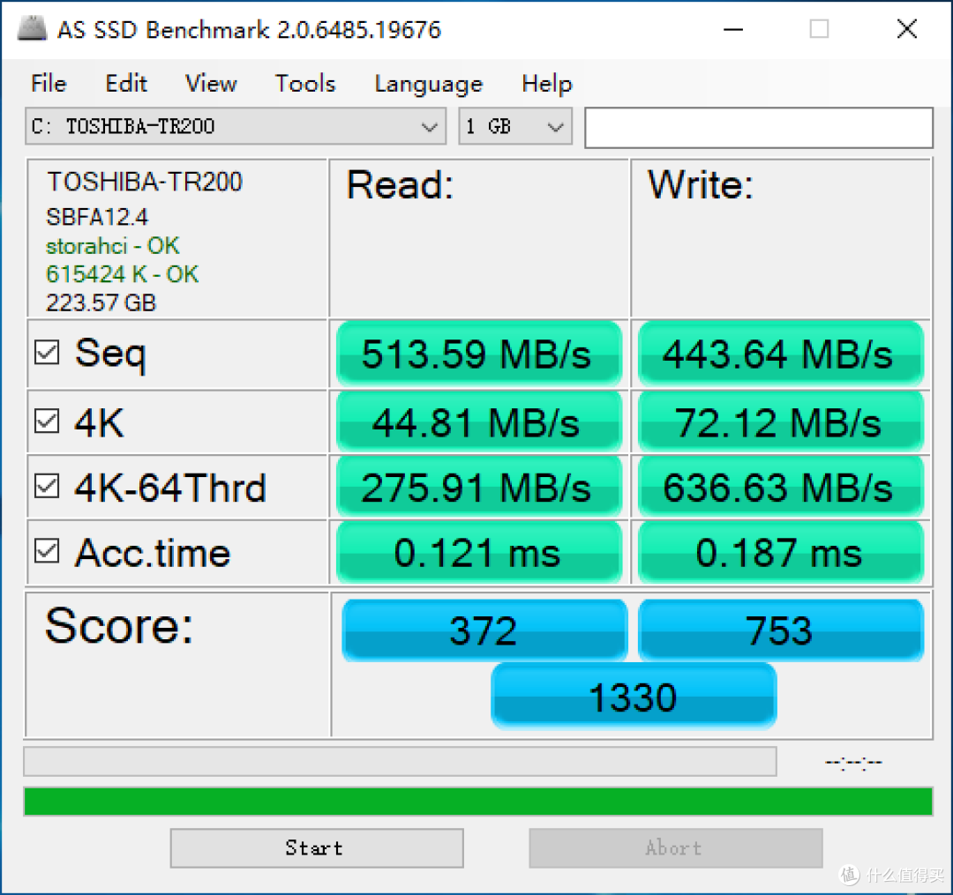This screenshot has width=953, height=895.
Task: Click the Abort button
Action: point(673,847)
